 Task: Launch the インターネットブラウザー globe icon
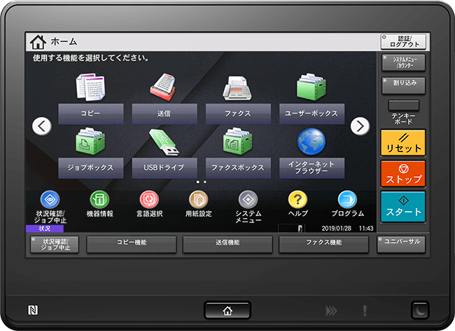click(x=311, y=141)
